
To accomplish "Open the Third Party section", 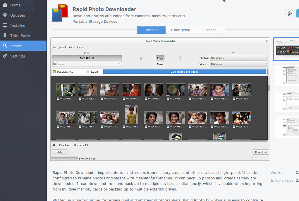I will 23,36.
